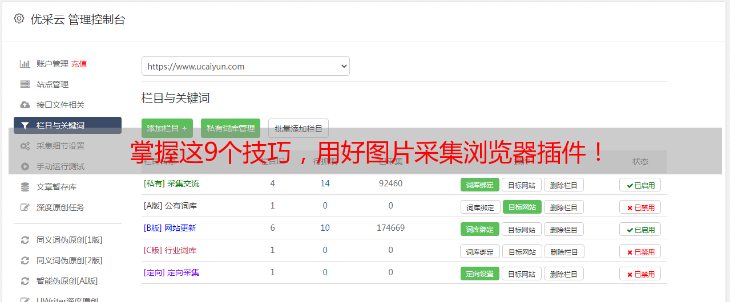Click the red 充值 link

tap(79, 64)
